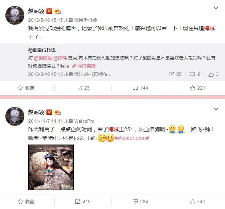Viewport: 225px width, 209px height.
Task: Favorite the first post via the 收藏 star
Action: click(26, 88)
